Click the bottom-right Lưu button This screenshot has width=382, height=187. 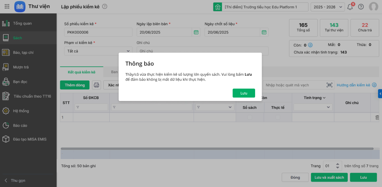[x=363, y=177]
